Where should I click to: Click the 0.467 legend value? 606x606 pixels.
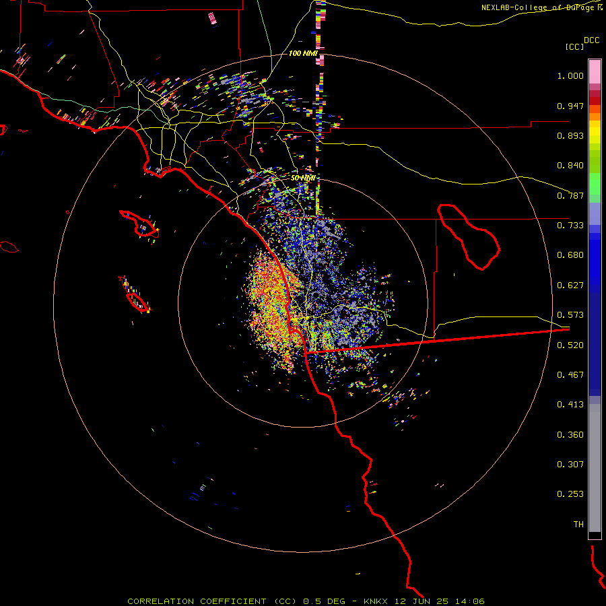click(570, 375)
